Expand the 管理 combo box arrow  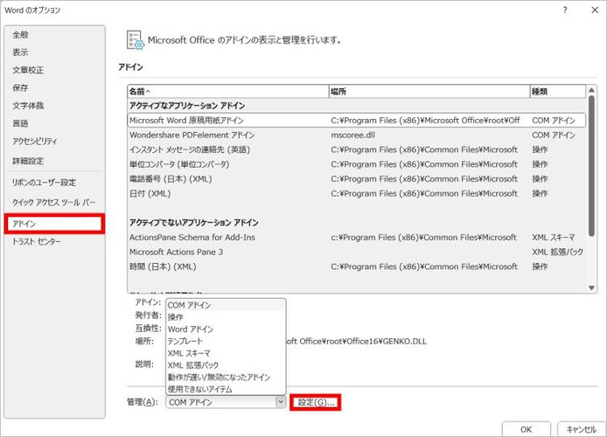coord(280,402)
